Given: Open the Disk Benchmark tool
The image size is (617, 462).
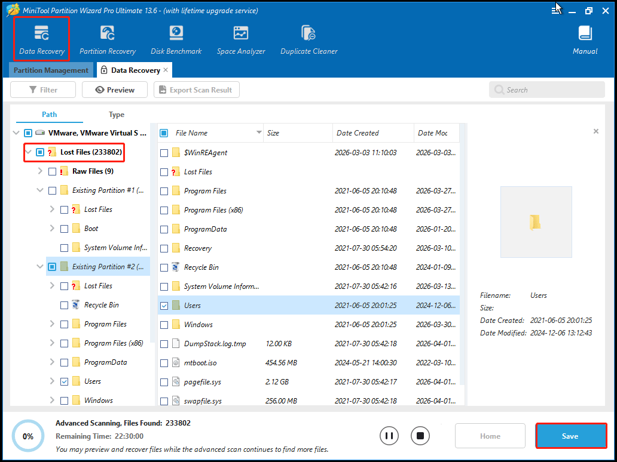Looking at the screenshot, I should 176,39.
